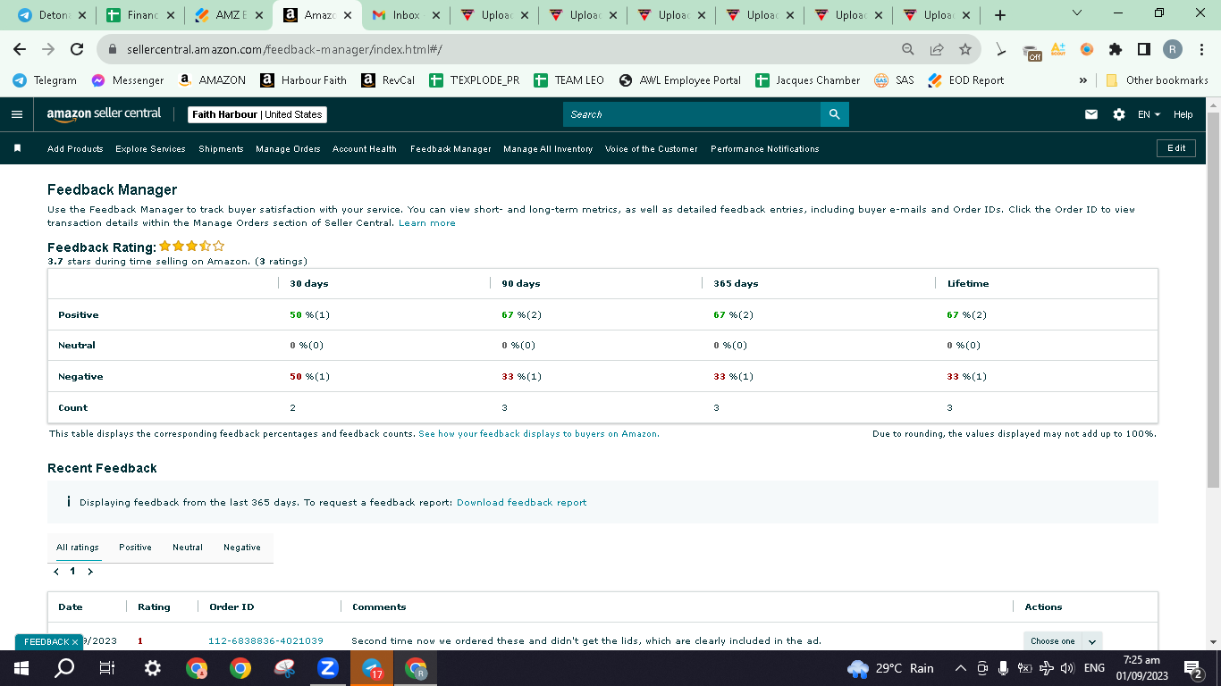1221x686 pixels.
Task: Bookmark this page with the star icon
Action: (965, 49)
